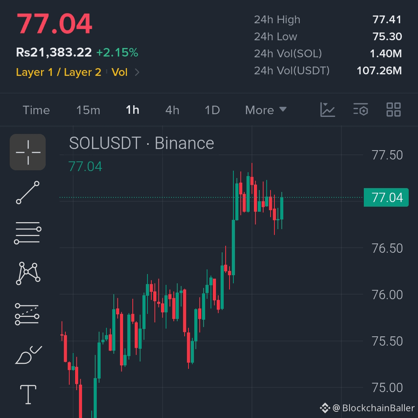Switch to the Time chart view
Image resolution: width=418 pixels, height=418 pixels.
click(x=36, y=110)
